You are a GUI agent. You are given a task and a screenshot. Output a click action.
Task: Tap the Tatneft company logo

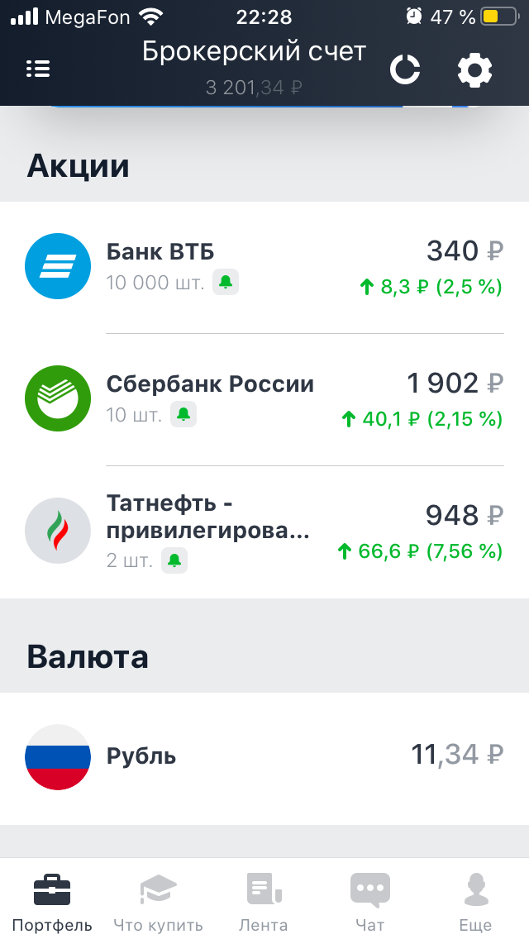point(58,531)
